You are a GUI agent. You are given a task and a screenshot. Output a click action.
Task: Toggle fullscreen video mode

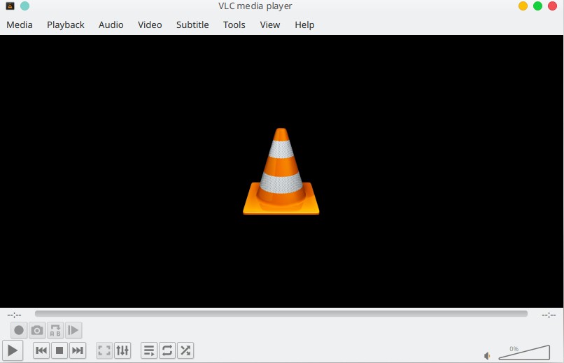[104, 350]
